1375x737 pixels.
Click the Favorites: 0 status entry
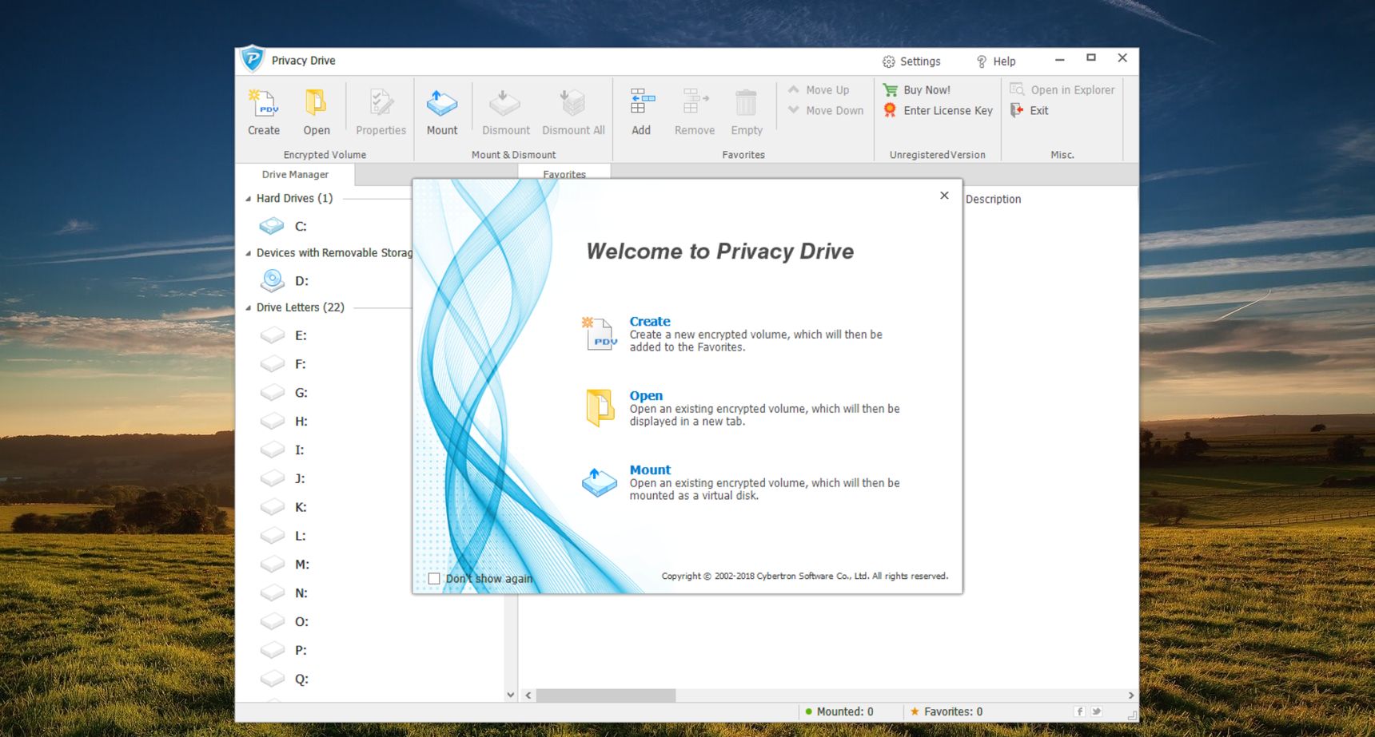click(x=946, y=712)
